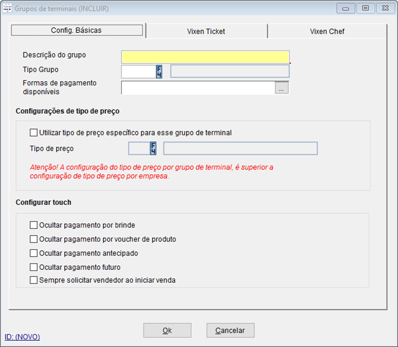Close the Grupos de terminais window
Screen dimensions: 398x347
pos(385,9)
